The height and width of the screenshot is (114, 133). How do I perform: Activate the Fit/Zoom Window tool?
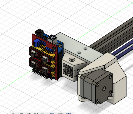click(43, 113)
